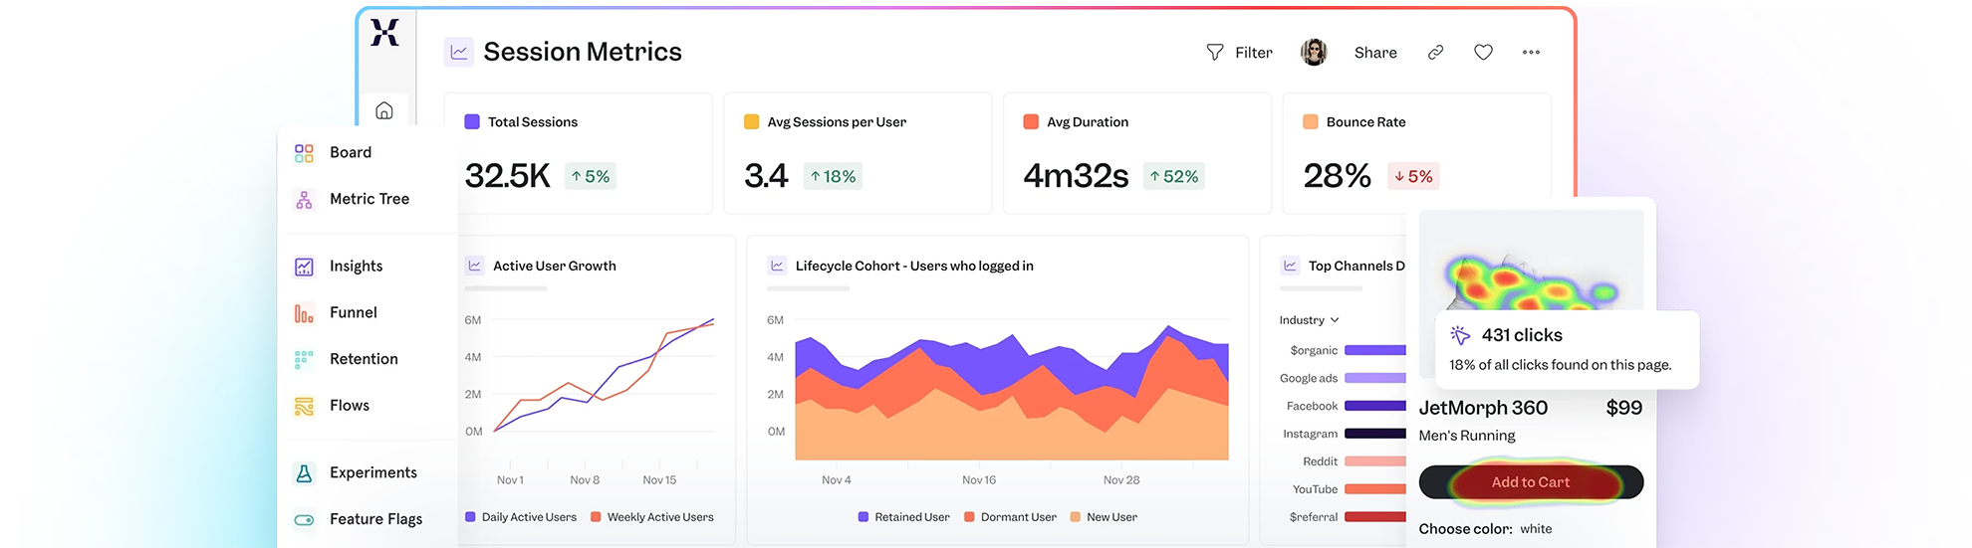Image resolution: width=1972 pixels, height=548 pixels.
Task: Open the three-dots more options menu
Action: point(1531,53)
